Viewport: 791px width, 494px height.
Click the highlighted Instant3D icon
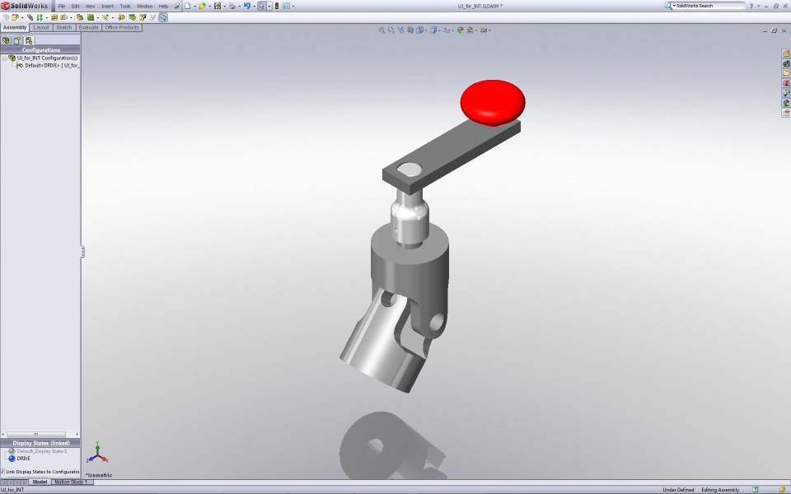(x=163, y=17)
